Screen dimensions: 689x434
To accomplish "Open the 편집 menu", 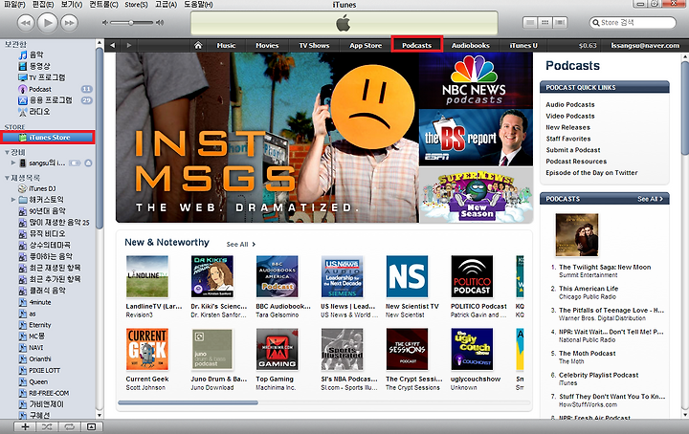I will pos(43,5).
